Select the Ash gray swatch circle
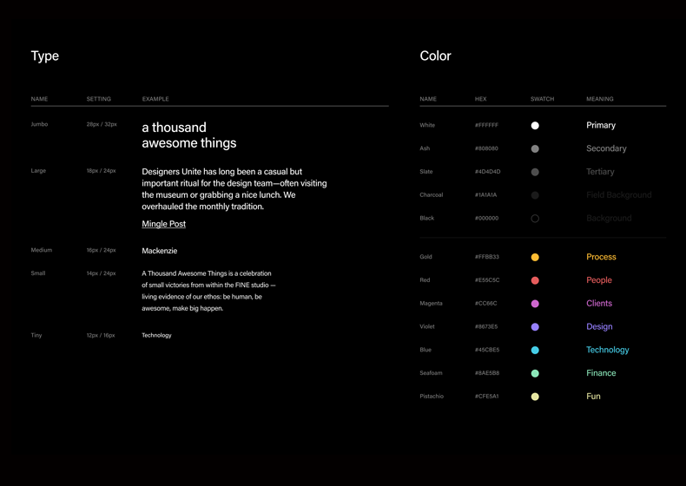Viewport: 686px width, 486px height. 535,148
